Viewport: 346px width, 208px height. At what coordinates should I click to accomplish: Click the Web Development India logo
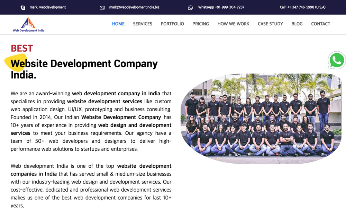click(28, 25)
